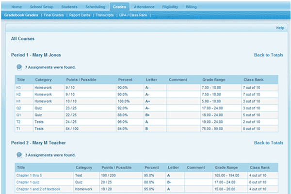
Task: Click the info icon beside 3 Assignments found
Action: click(x=19, y=155)
